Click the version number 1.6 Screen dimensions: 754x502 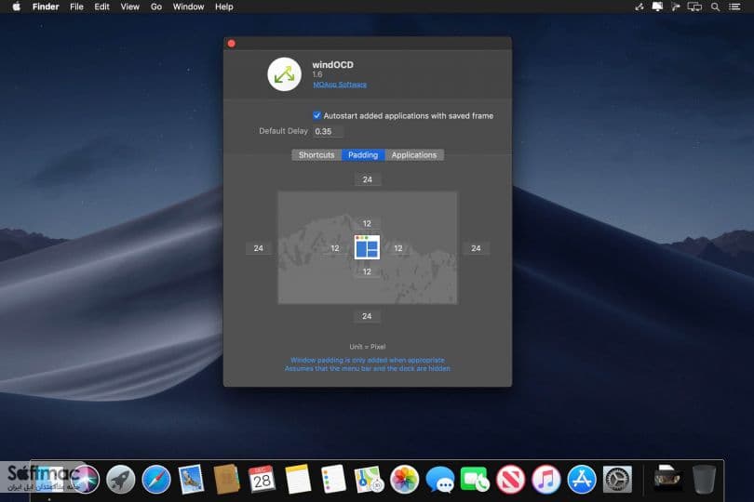click(317, 74)
